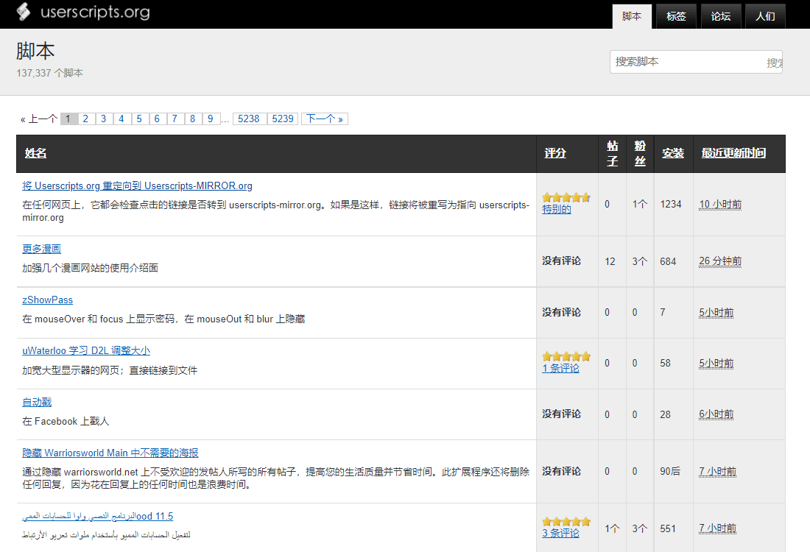Click the five-star rating of Userscripts-MIRROR script
The width and height of the screenshot is (810, 552).
[566, 197]
